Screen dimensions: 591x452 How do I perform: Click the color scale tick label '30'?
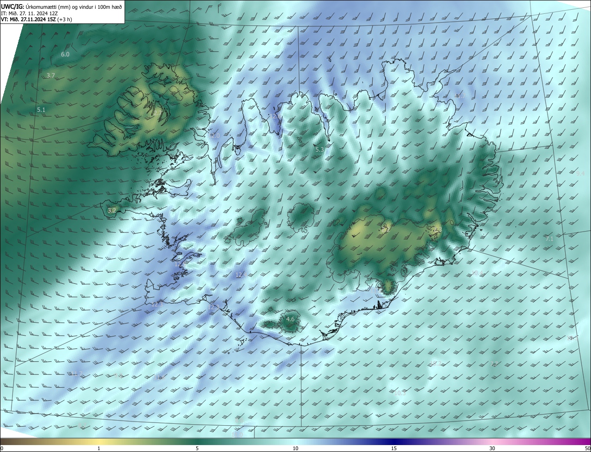click(x=492, y=448)
